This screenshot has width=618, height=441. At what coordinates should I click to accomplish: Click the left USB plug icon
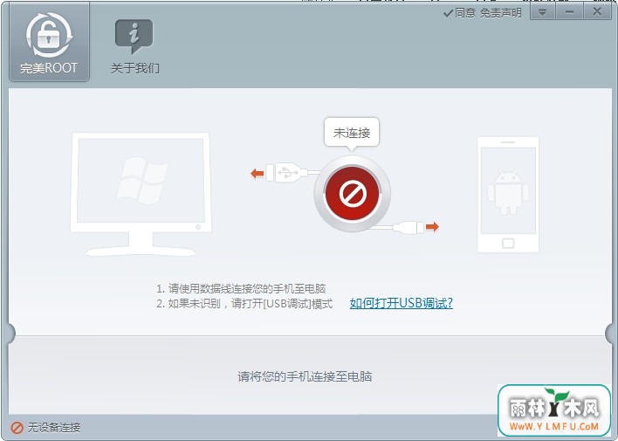(x=285, y=172)
